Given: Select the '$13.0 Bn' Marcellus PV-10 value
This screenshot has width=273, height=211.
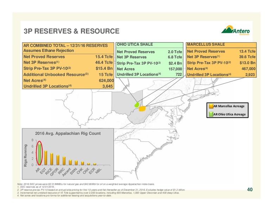Looking at the screenshot, I should click(247, 63).
